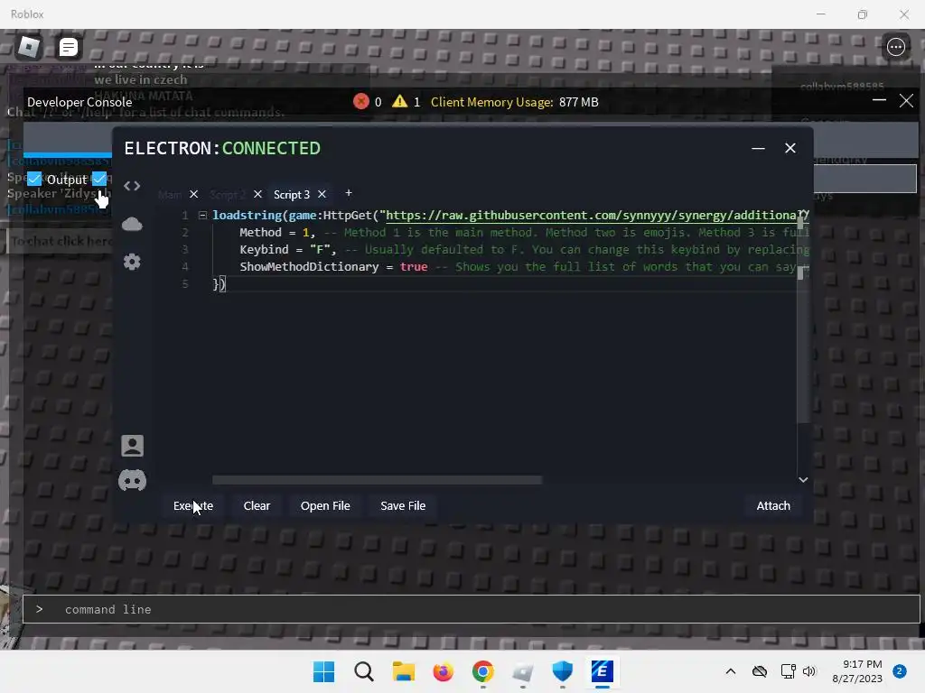Open Windows Search from taskbar
925x693 pixels.
[x=364, y=671]
